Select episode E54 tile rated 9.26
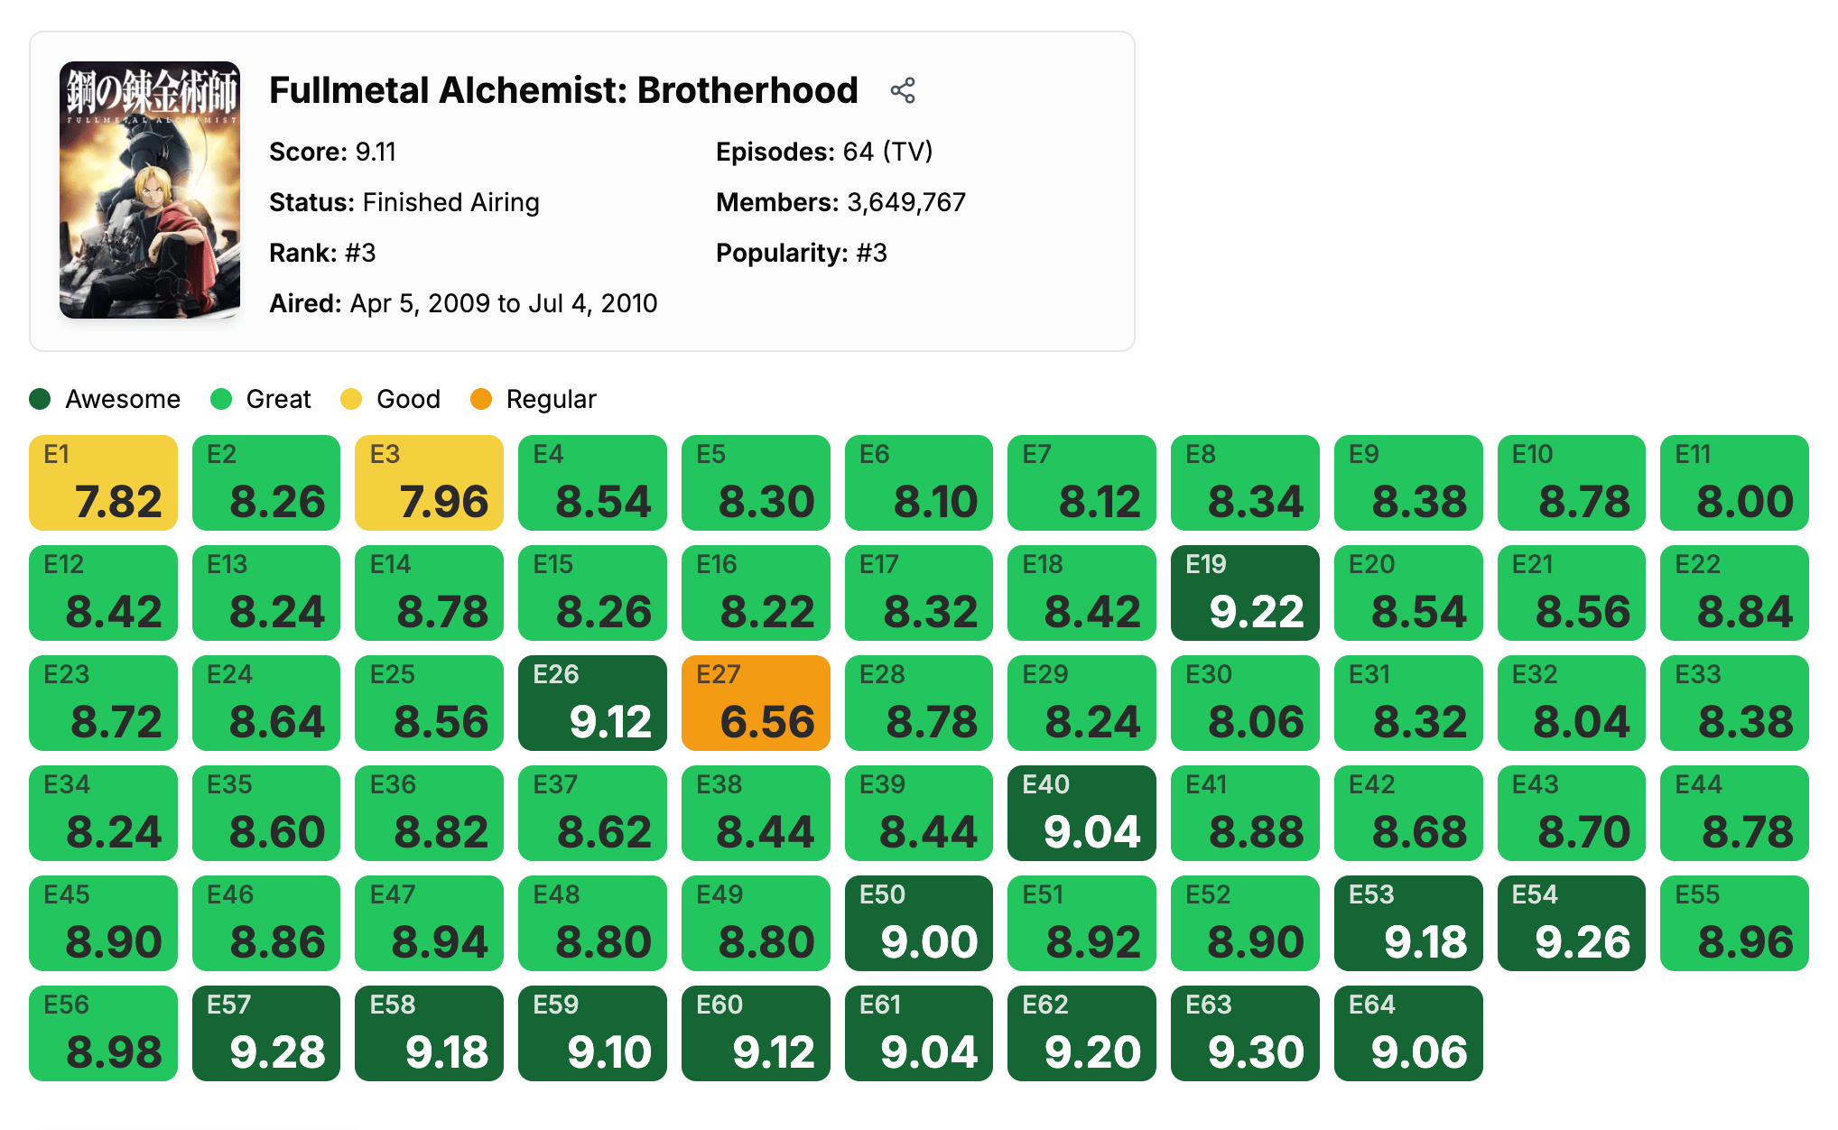 pos(1571,923)
